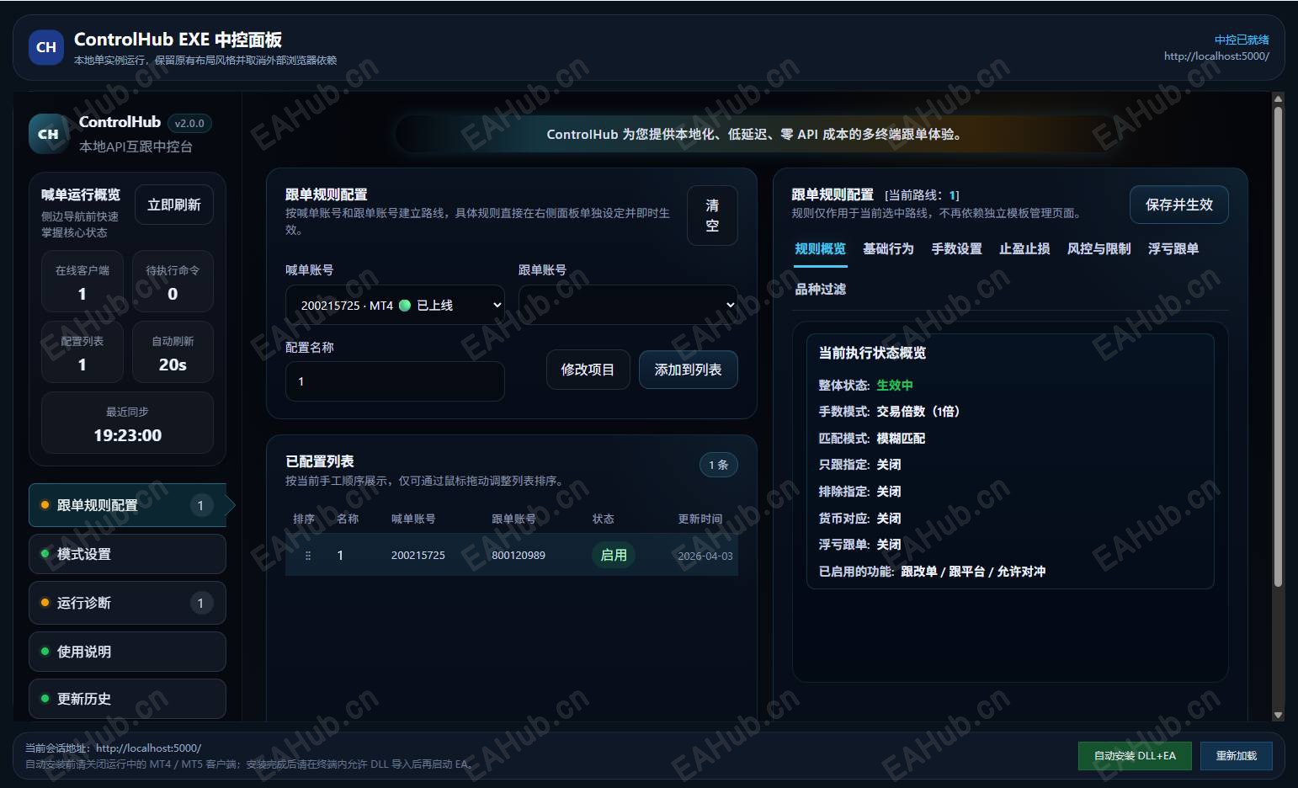1298x788 pixels.
Task: Click the 喊单账号 column header in the table
Action: pyautogui.click(x=413, y=519)
